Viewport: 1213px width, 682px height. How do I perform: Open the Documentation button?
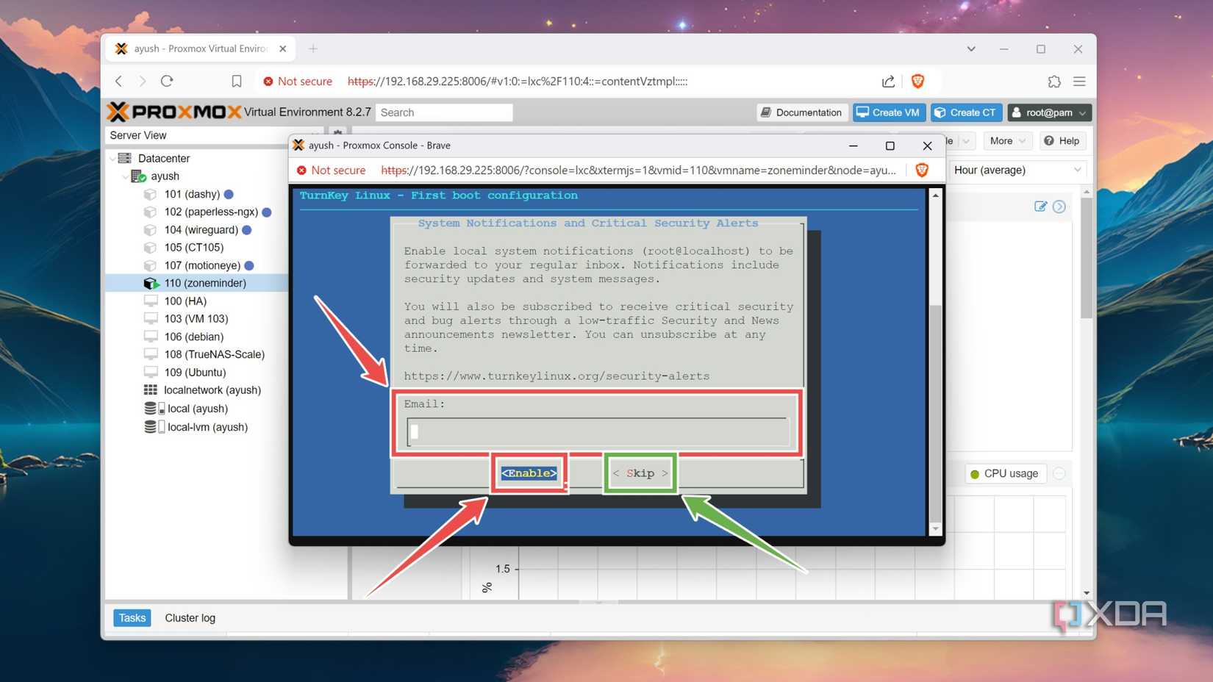click(x=801, y=112)
